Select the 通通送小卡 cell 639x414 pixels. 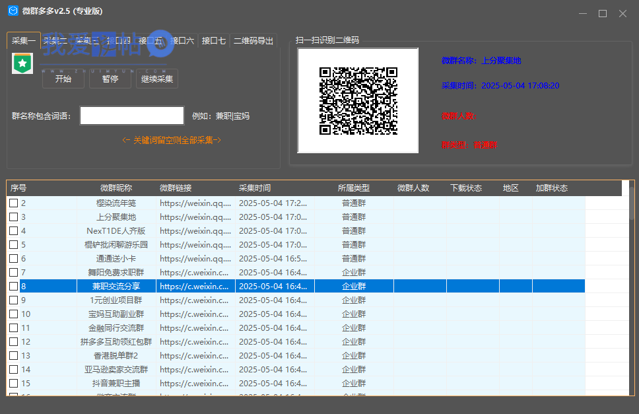pos(116,258)
